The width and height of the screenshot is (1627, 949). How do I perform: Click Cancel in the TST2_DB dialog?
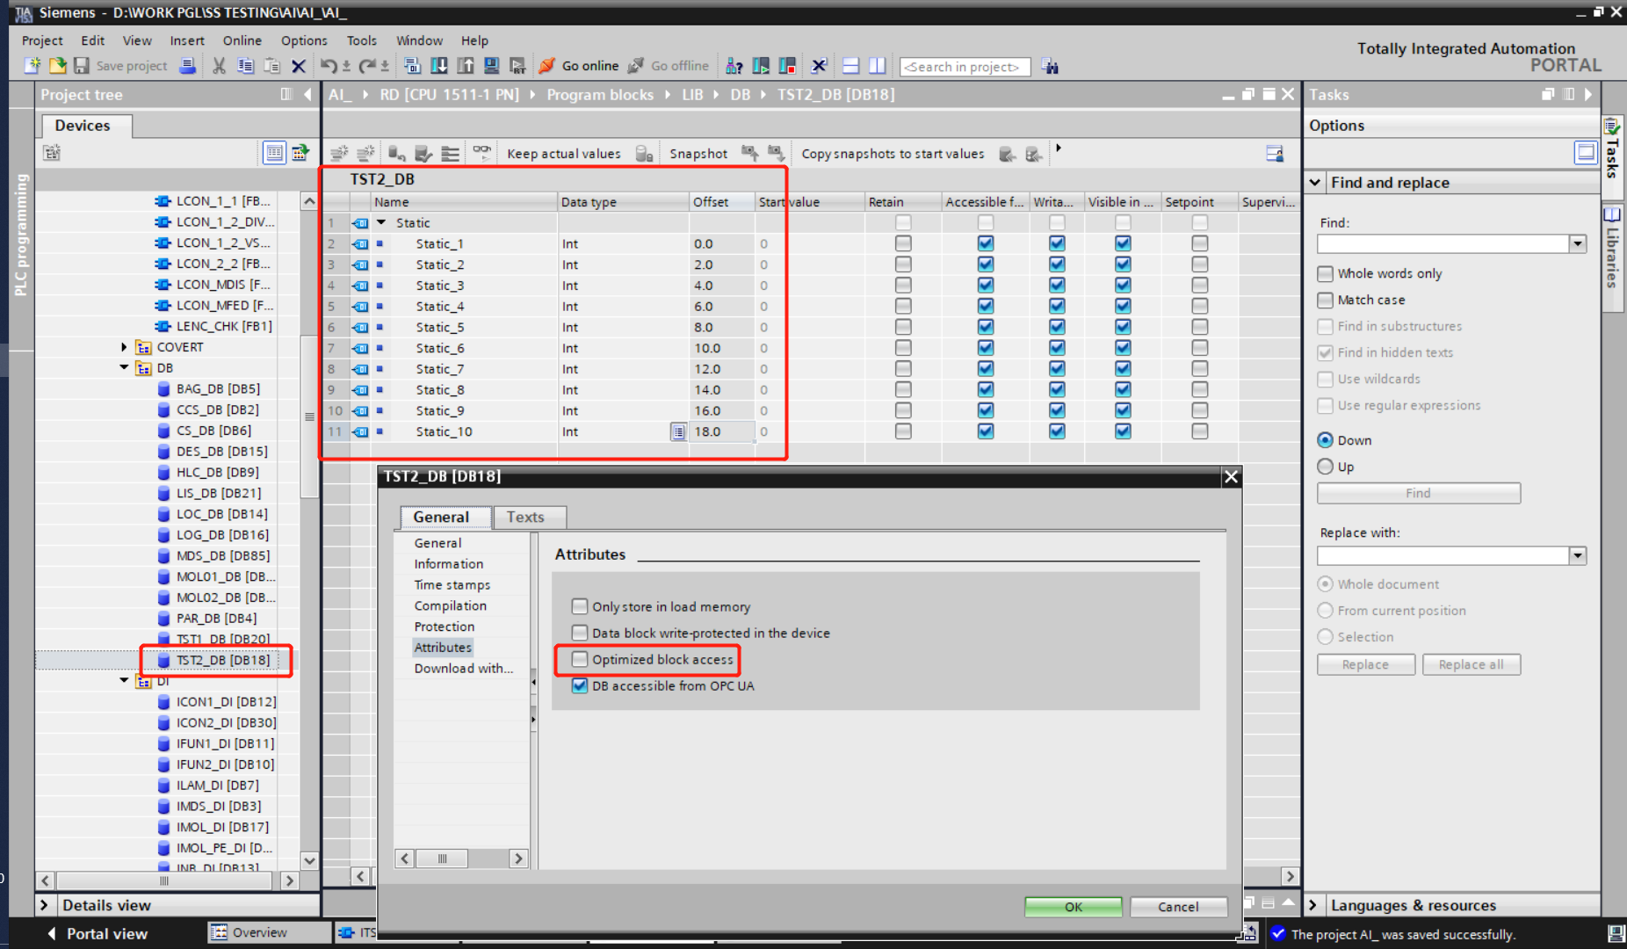point(1178,907)
